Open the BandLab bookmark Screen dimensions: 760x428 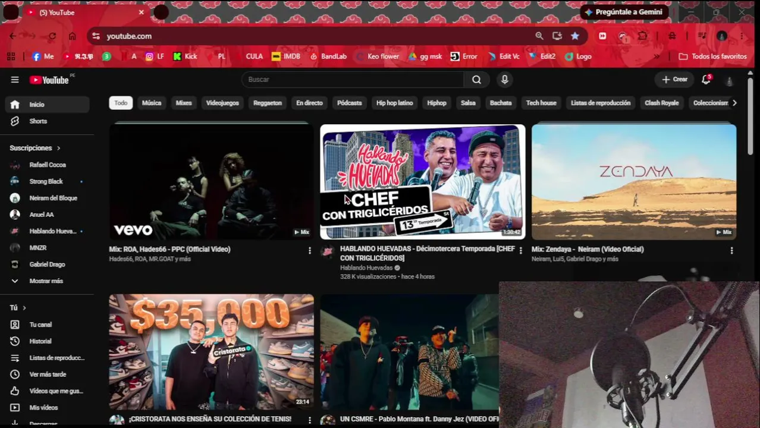pos(328,56)
